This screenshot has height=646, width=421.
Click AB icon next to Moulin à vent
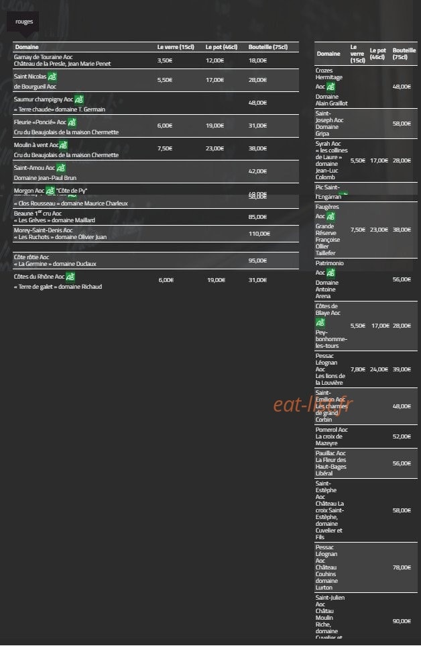coord(63,146)
